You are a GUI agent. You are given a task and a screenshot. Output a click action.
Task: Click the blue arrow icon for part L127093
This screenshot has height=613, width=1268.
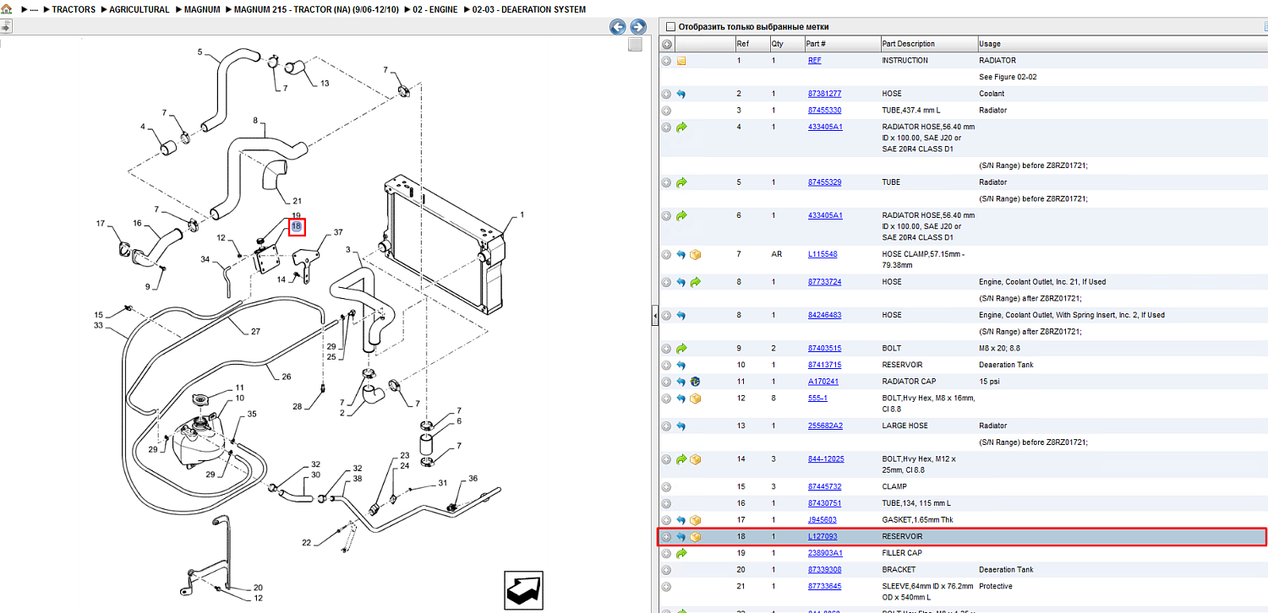pyautogui.click(x=681, y=536)
